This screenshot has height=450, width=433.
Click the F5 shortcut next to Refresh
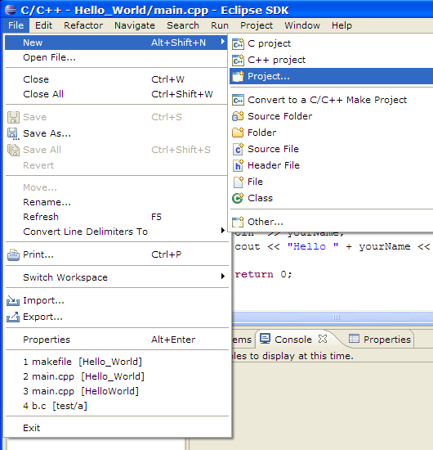156,217
